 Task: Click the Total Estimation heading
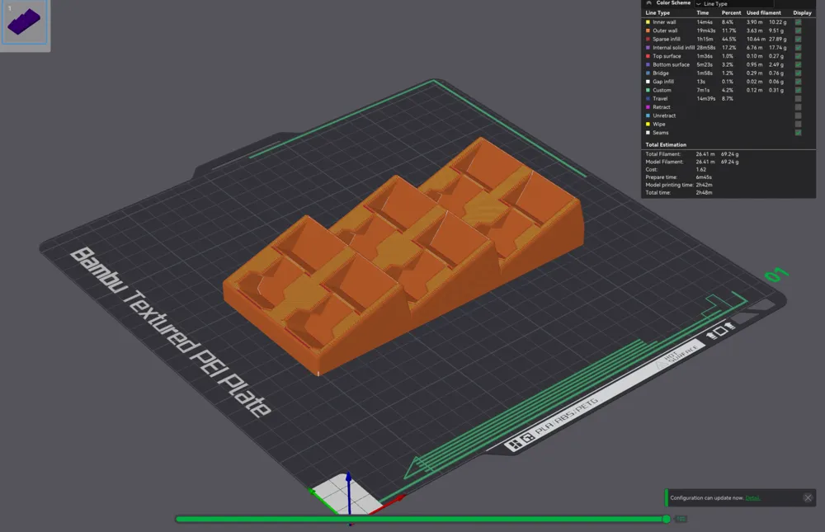(666, 144)
